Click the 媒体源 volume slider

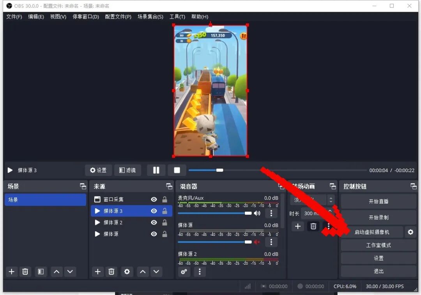coord(215,242)
